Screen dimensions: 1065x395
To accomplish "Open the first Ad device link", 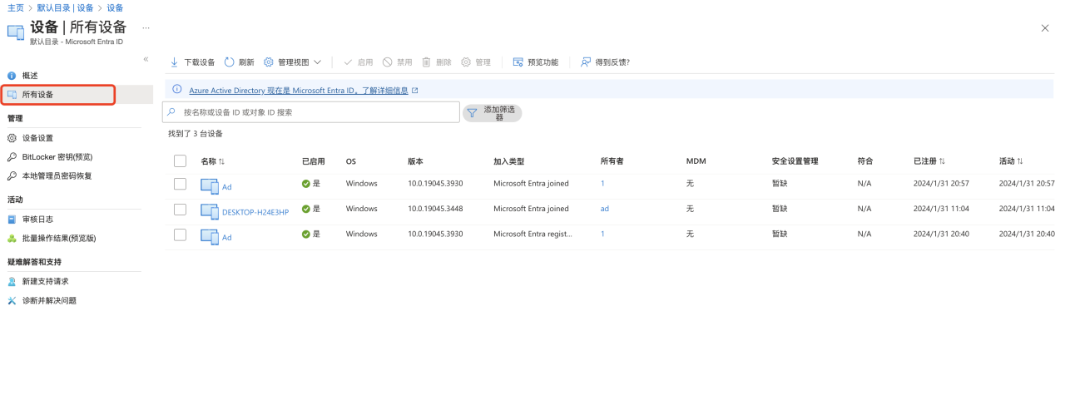I will [x=227, y=187].
